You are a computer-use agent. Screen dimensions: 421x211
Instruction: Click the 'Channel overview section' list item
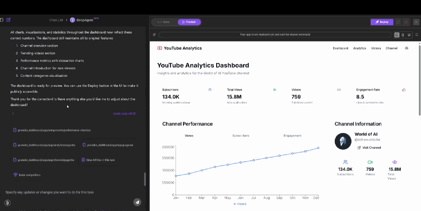(x=39, y=46)
